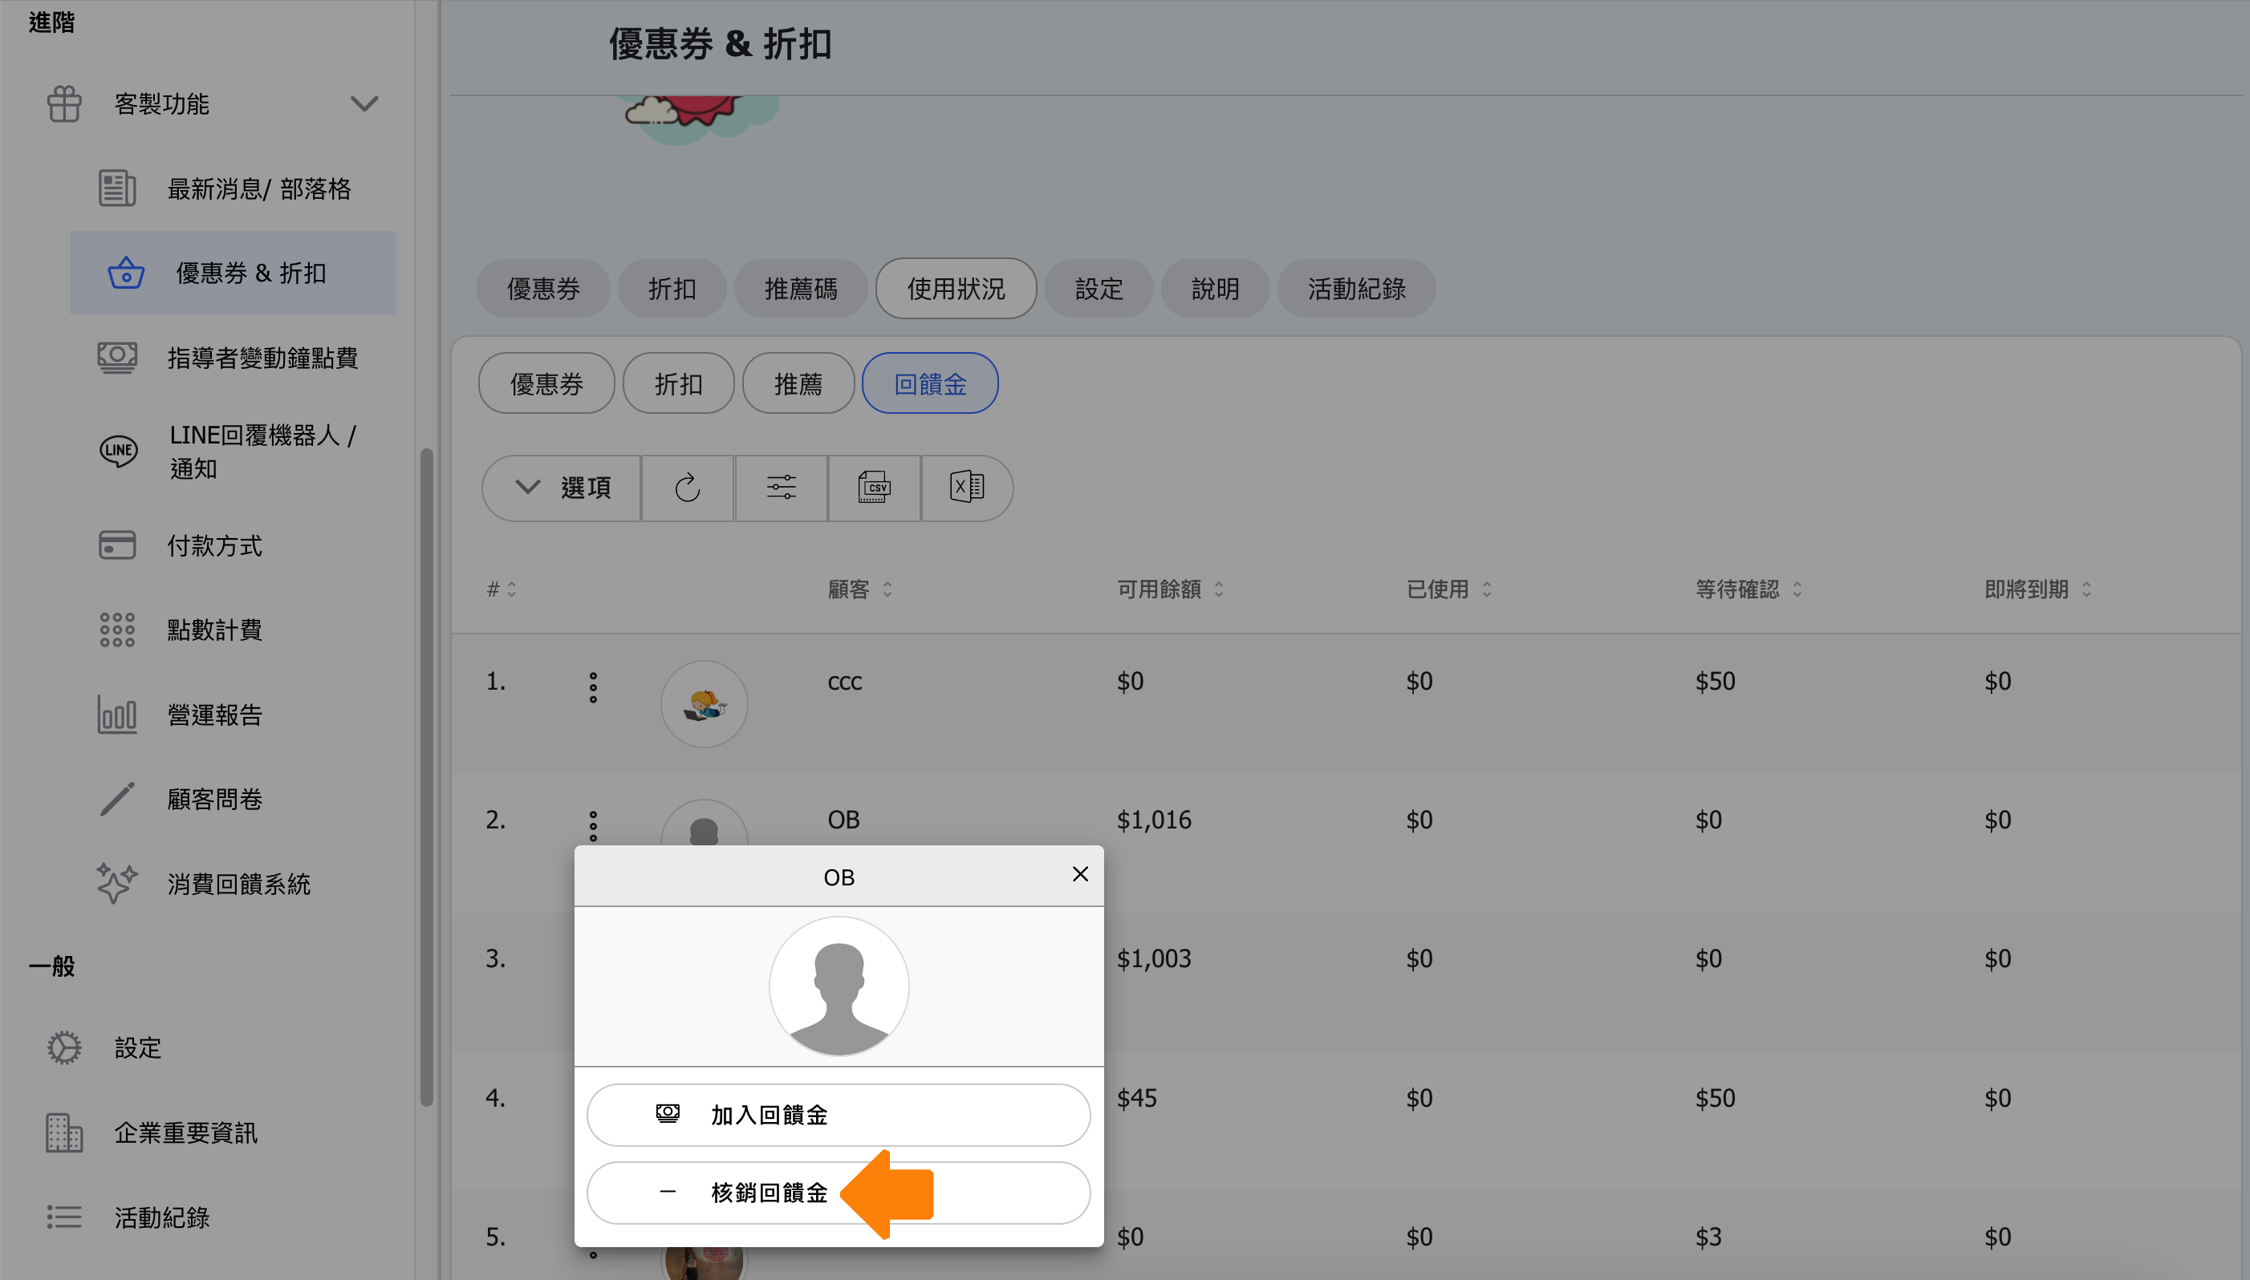2250x1280 pixels.
Task: Open 營運報告 in sidebar
Action: (x=214, y=715)
